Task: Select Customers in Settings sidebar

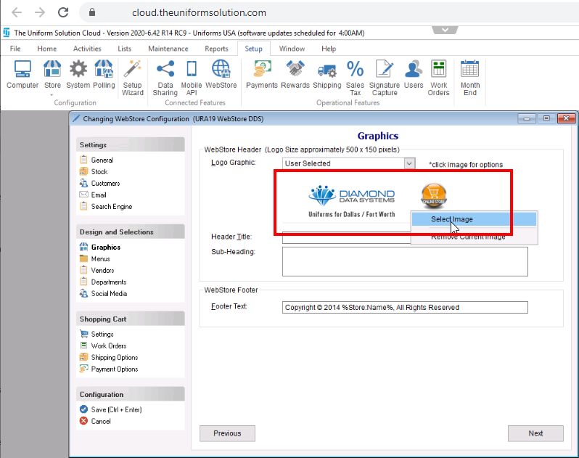Action: pyautogui.click(x=99, y=183)
